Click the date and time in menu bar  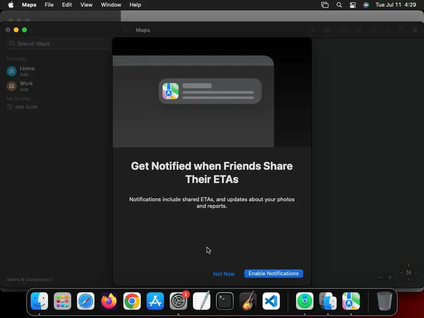point(395,5)
